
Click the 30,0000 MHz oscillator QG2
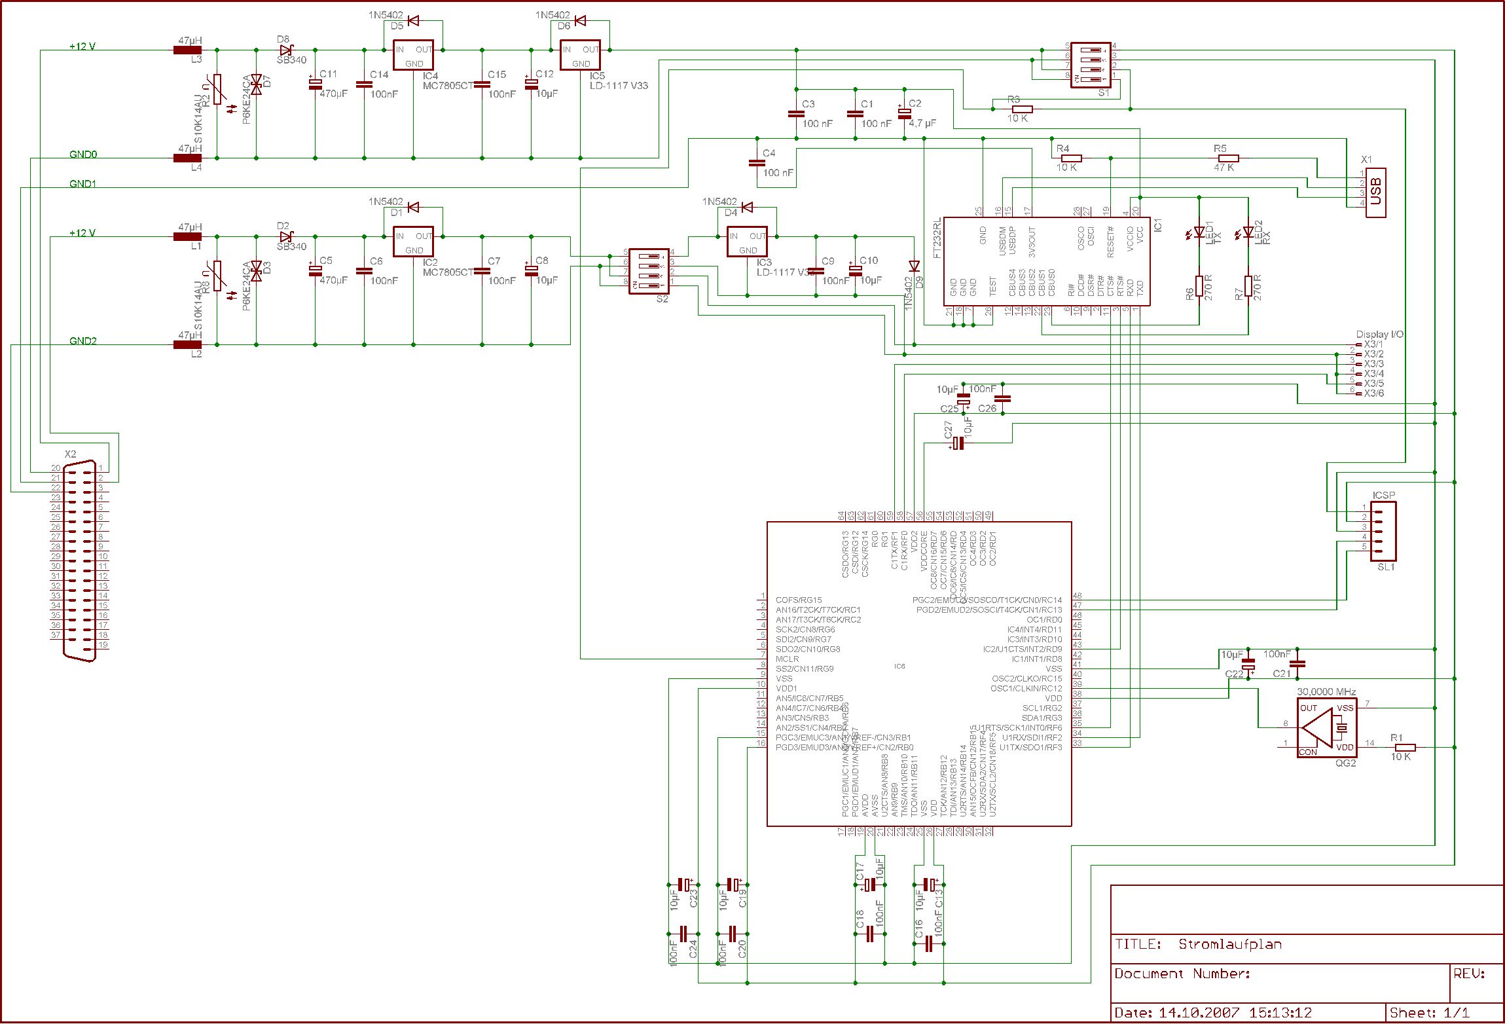pyautogui.click(x=1326, y=728)
